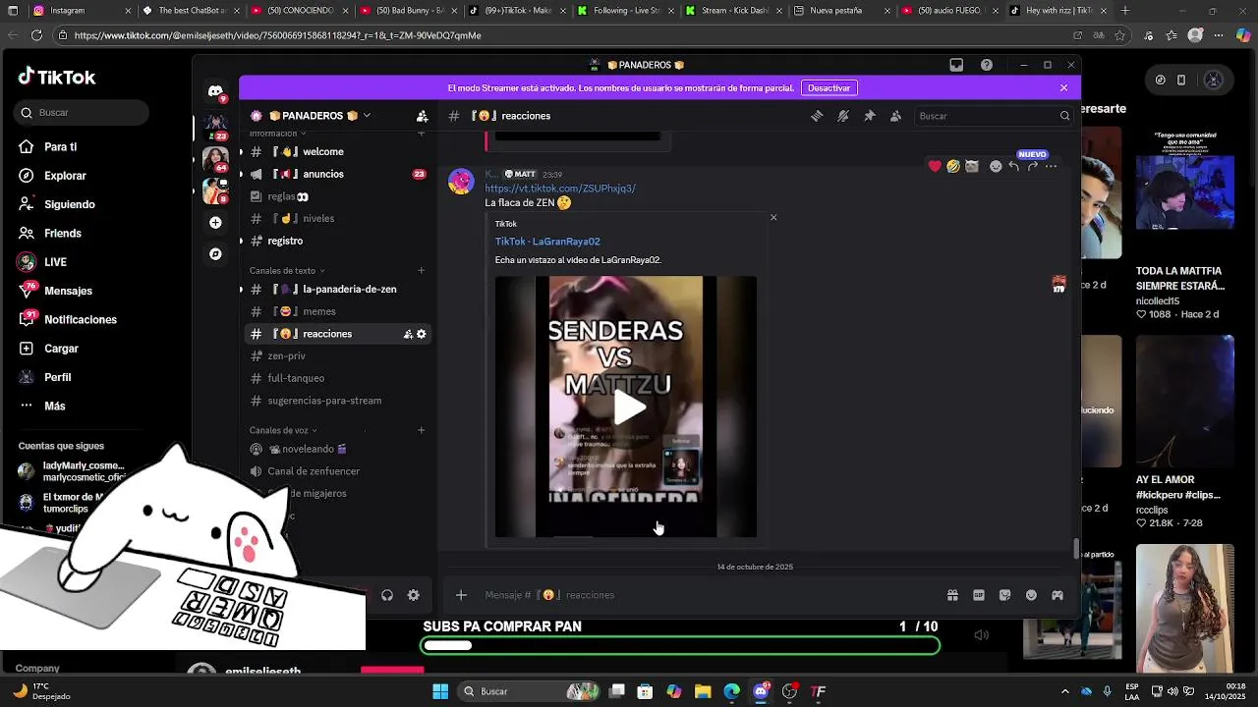1258x707 pixels.
Task: Click TikTok Buscar search box
Action: (x=82, y=113)
